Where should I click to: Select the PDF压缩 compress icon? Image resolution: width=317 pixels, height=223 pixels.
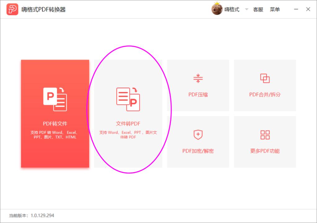tap(198, 78)
